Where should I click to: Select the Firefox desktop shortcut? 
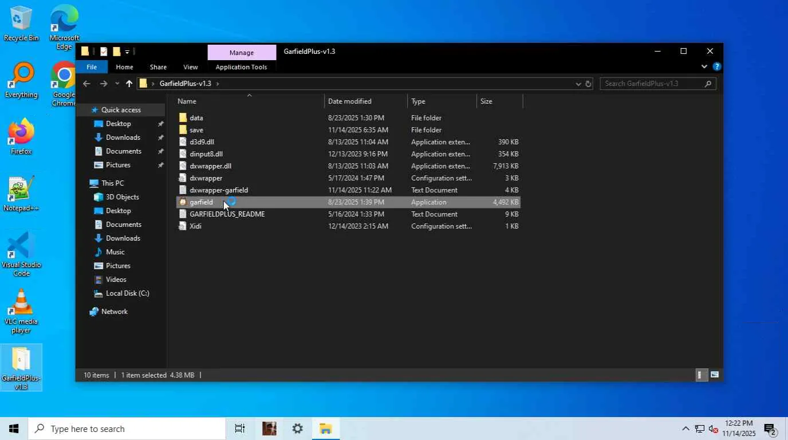(x=21, y=137)
